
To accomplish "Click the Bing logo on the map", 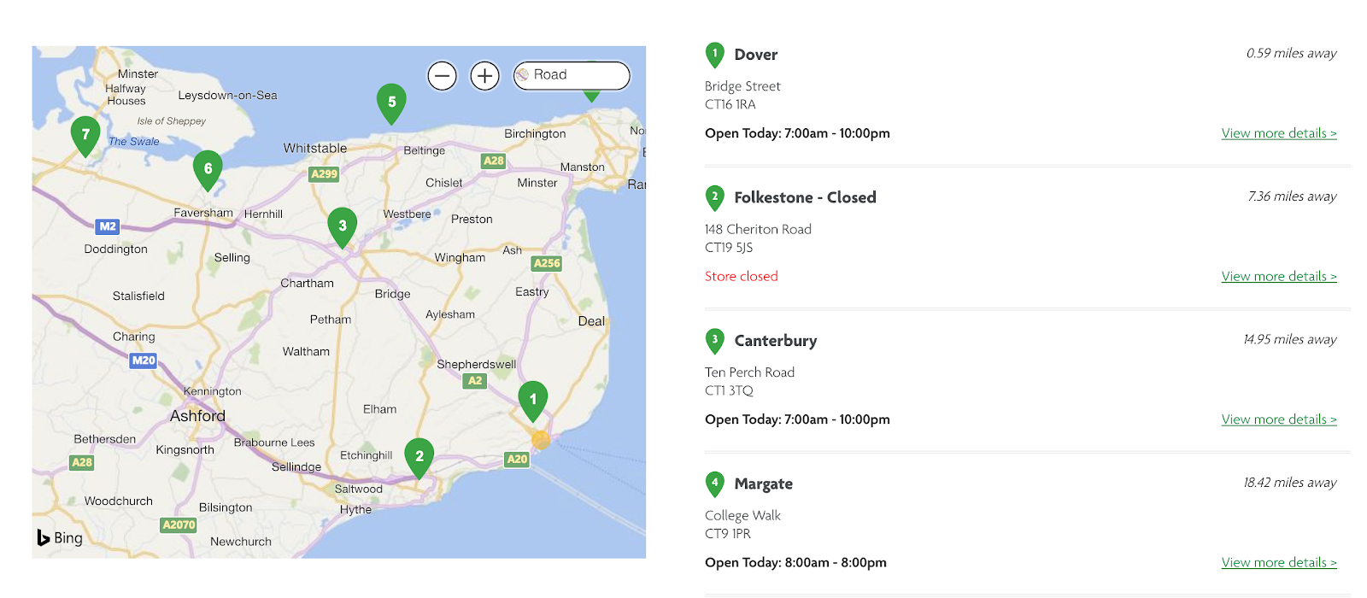I will [60, 537].
